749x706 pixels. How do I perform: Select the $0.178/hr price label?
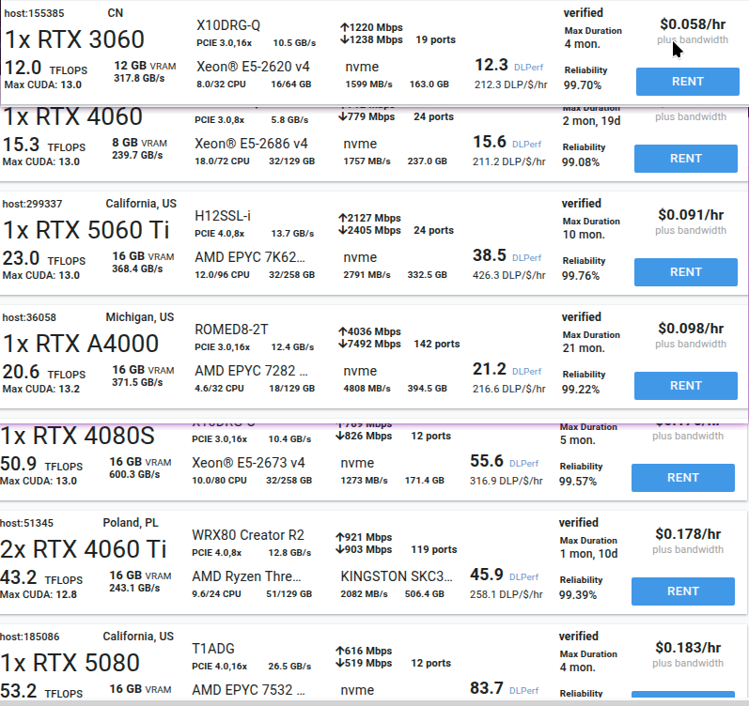[688, 533]
